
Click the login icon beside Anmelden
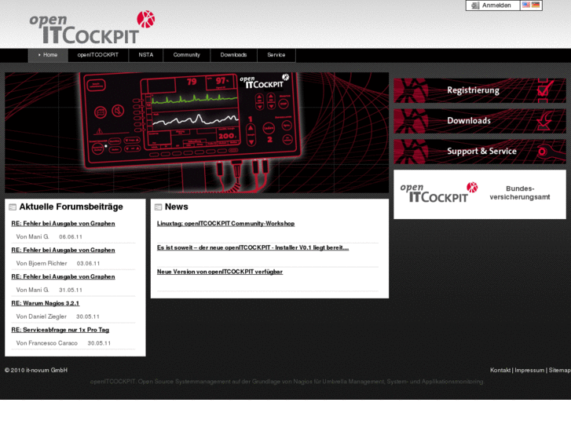click(475, 5)
